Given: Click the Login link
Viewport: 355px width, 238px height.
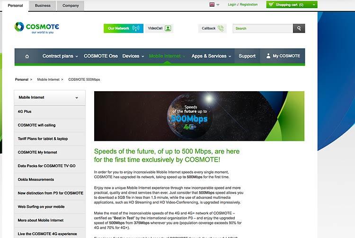Looking at the screenshot, I should (x=232, y=5).
